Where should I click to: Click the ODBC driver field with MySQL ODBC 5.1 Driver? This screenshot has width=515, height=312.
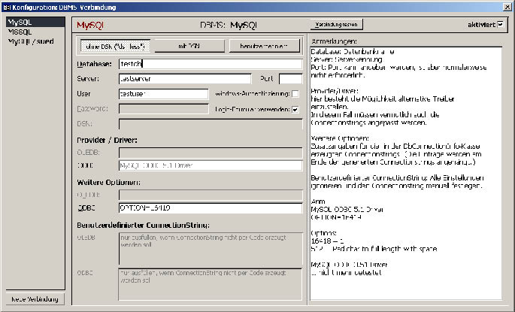(211, 165)
